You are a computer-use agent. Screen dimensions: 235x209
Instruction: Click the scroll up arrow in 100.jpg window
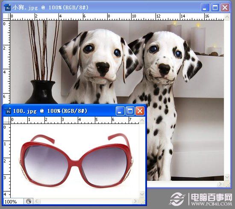(142, 120)
